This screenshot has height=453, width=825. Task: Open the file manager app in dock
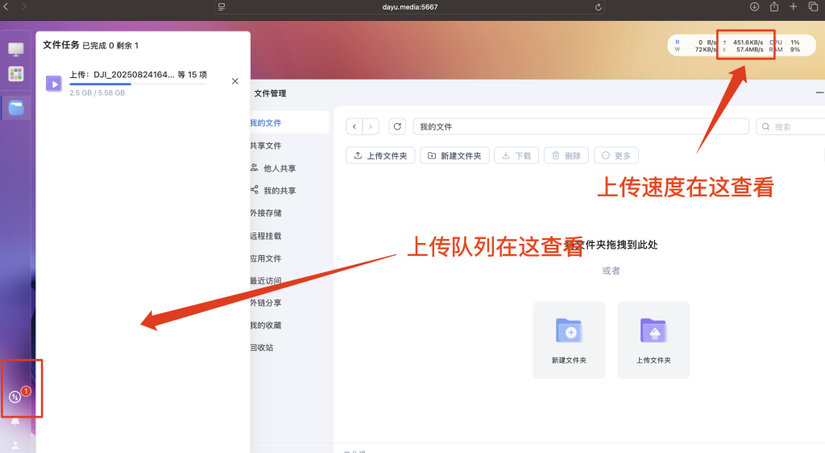16,107
